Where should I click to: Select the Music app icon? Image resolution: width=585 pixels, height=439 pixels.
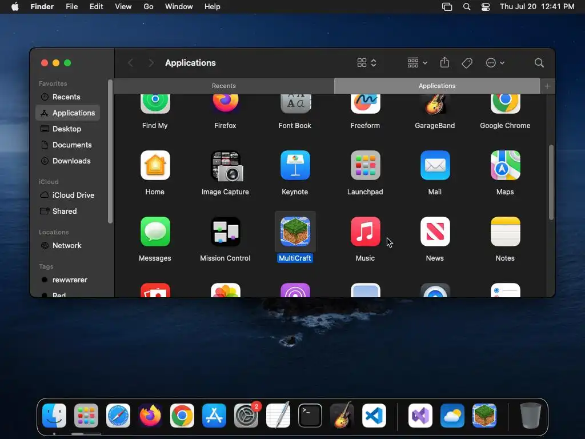click(x=365, y=232)
